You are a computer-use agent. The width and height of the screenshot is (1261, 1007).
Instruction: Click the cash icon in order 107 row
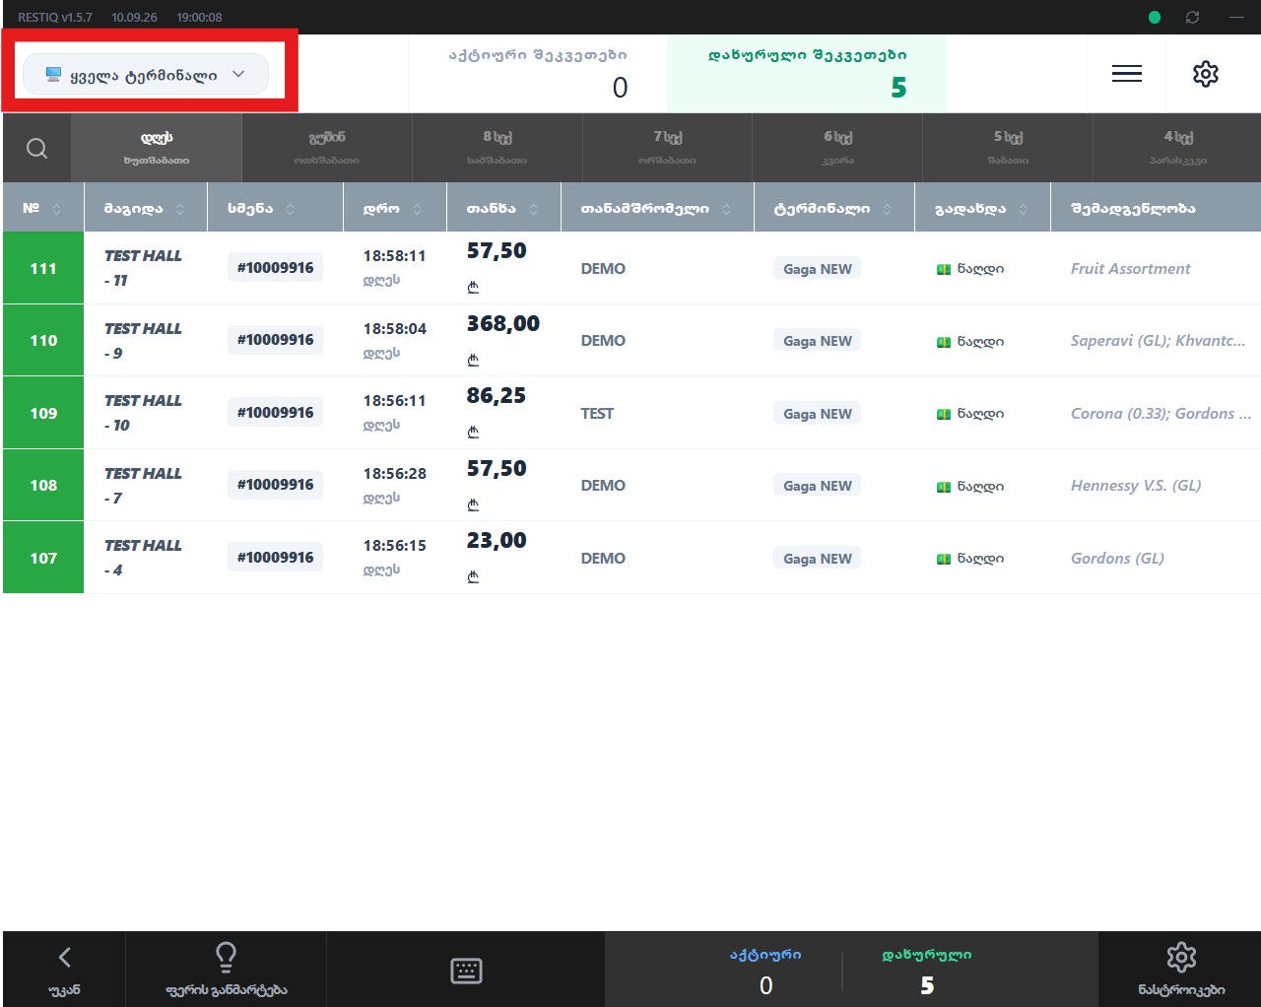(x=943, y=559)
